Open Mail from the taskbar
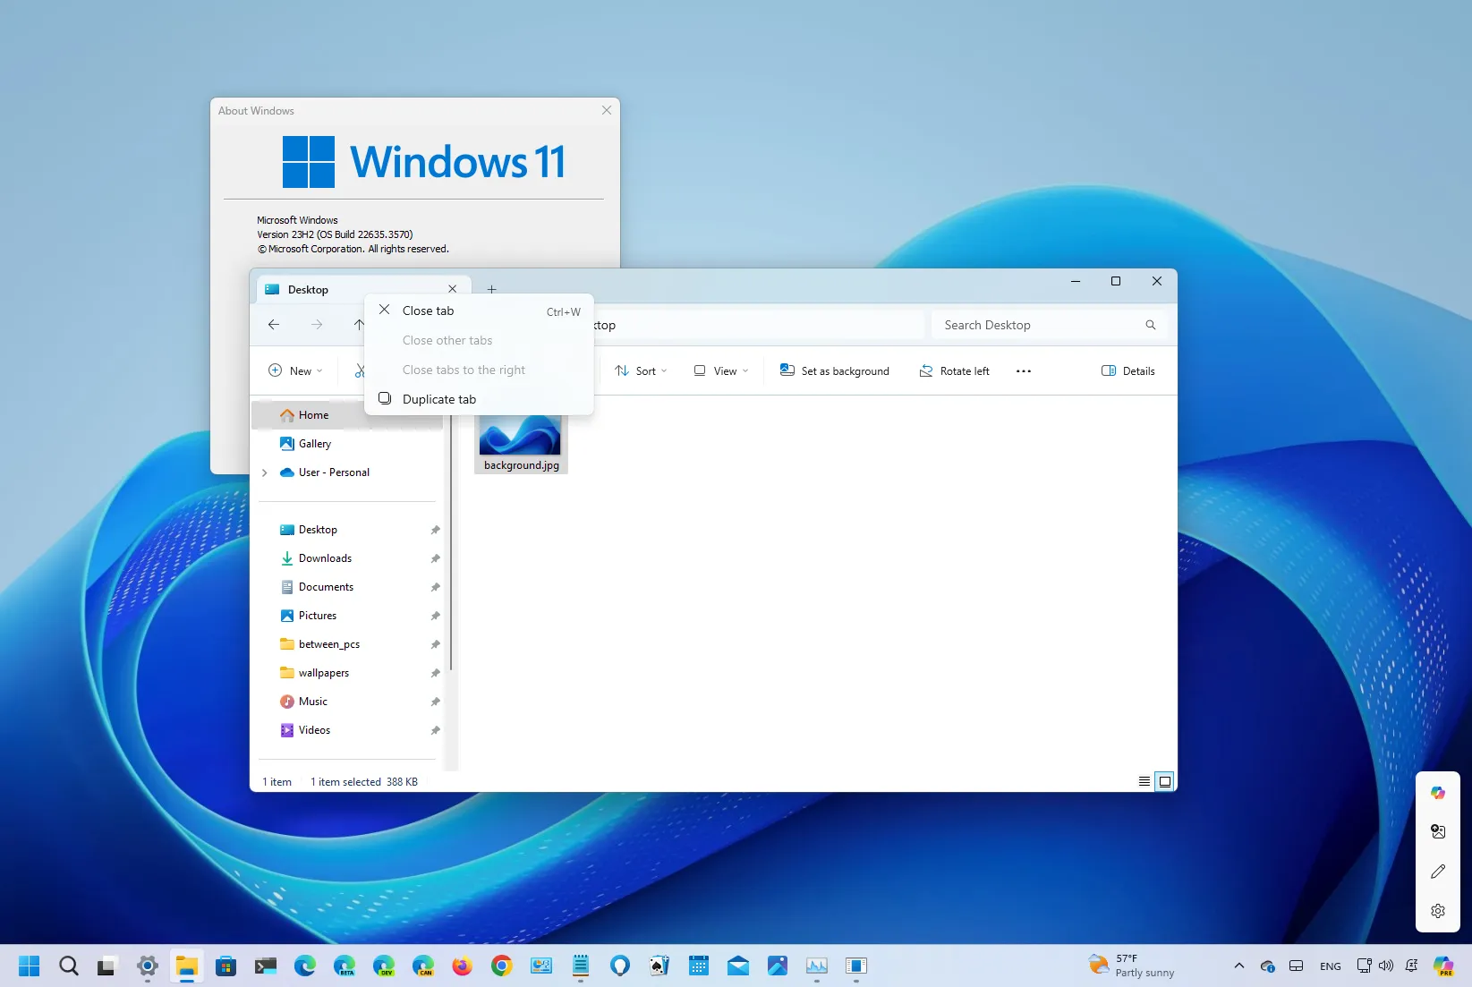The width and height of the screenshot is (1472, 987). point(738,966)
